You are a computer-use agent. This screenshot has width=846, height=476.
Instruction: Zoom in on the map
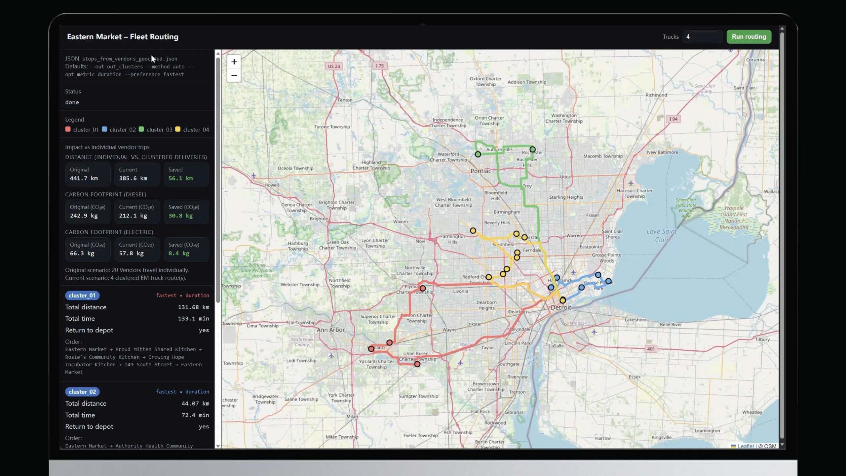(x=234, y=62)
